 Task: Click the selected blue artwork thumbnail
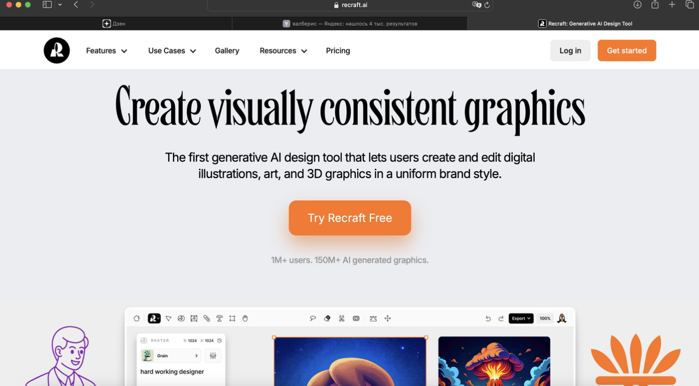click(349, 362)
